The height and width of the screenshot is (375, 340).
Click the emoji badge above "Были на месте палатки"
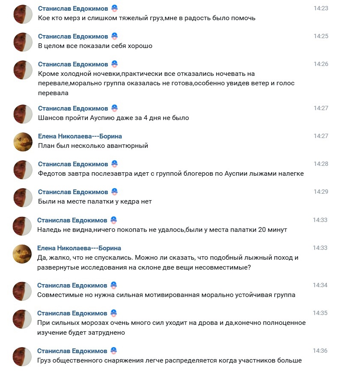coord(114,192)
